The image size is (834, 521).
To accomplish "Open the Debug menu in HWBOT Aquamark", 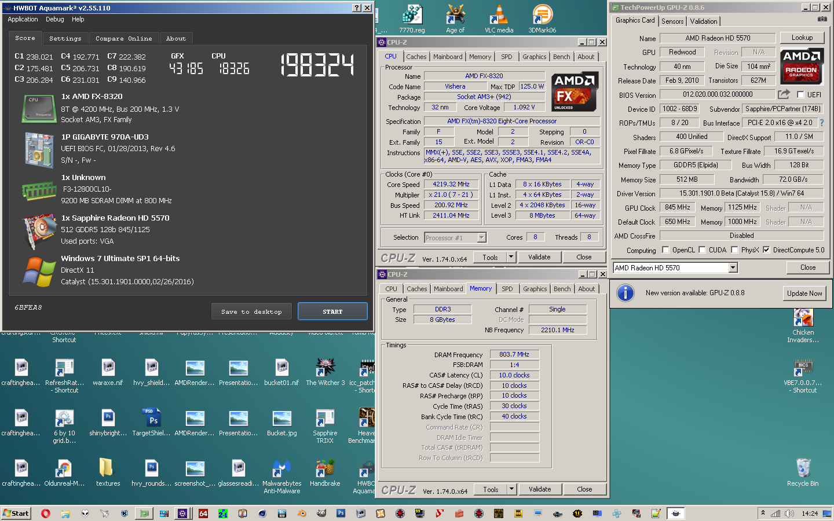I will [x=55, y=19].
